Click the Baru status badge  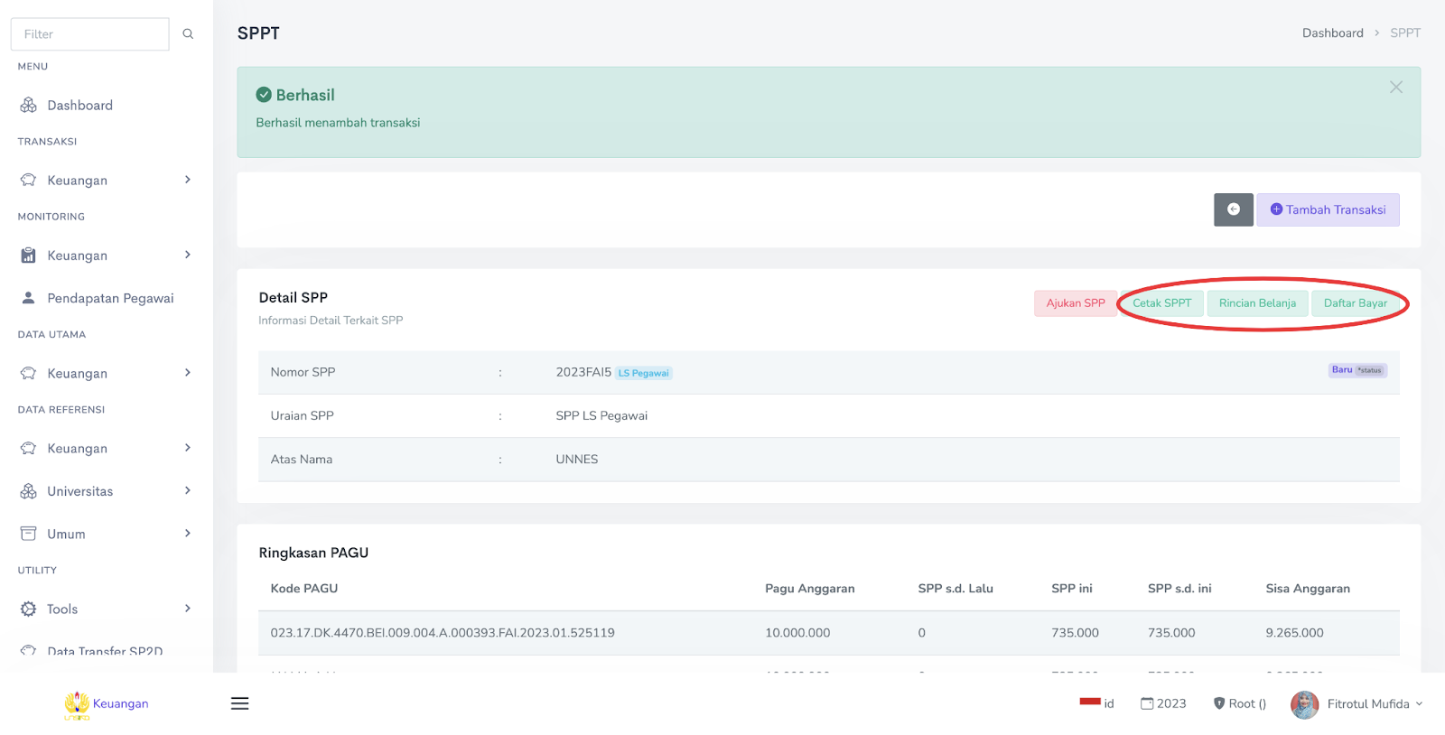[1357, 370]
